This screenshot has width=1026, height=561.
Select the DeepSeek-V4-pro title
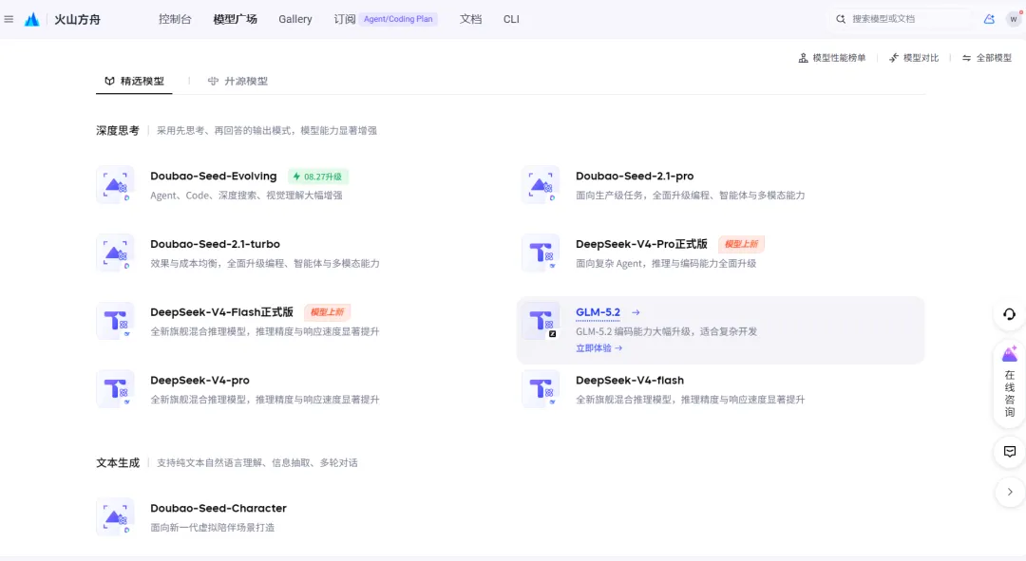click(199, 381)
